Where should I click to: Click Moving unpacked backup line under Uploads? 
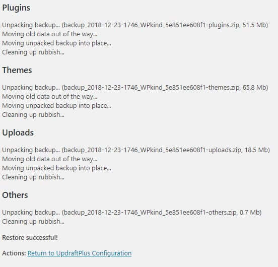(56, 168)
